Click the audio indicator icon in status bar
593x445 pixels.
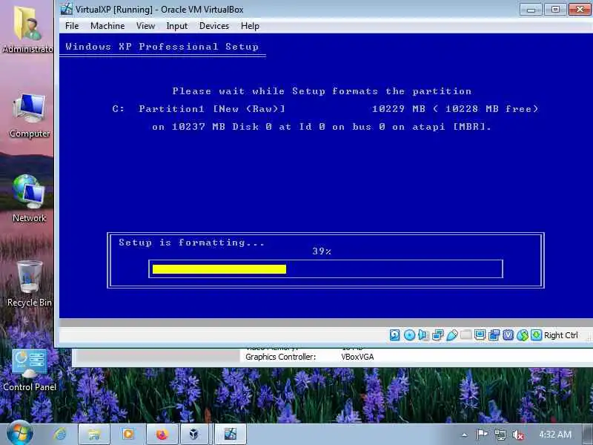click(423, 335)
